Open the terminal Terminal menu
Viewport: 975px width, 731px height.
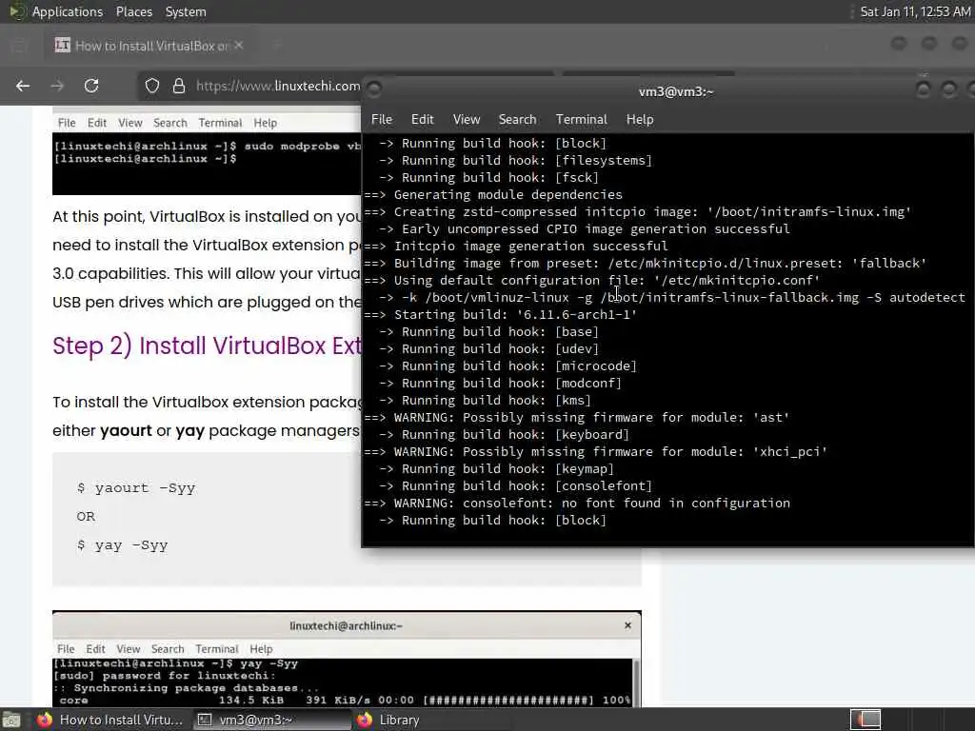581,119
